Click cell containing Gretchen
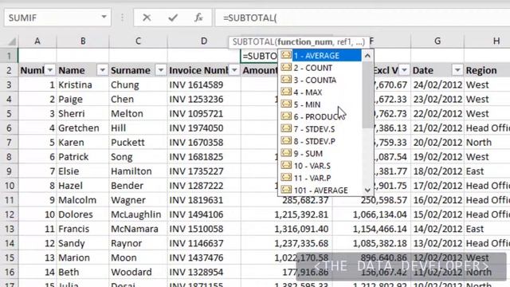510x287 pixels. [x=83, y=128]
